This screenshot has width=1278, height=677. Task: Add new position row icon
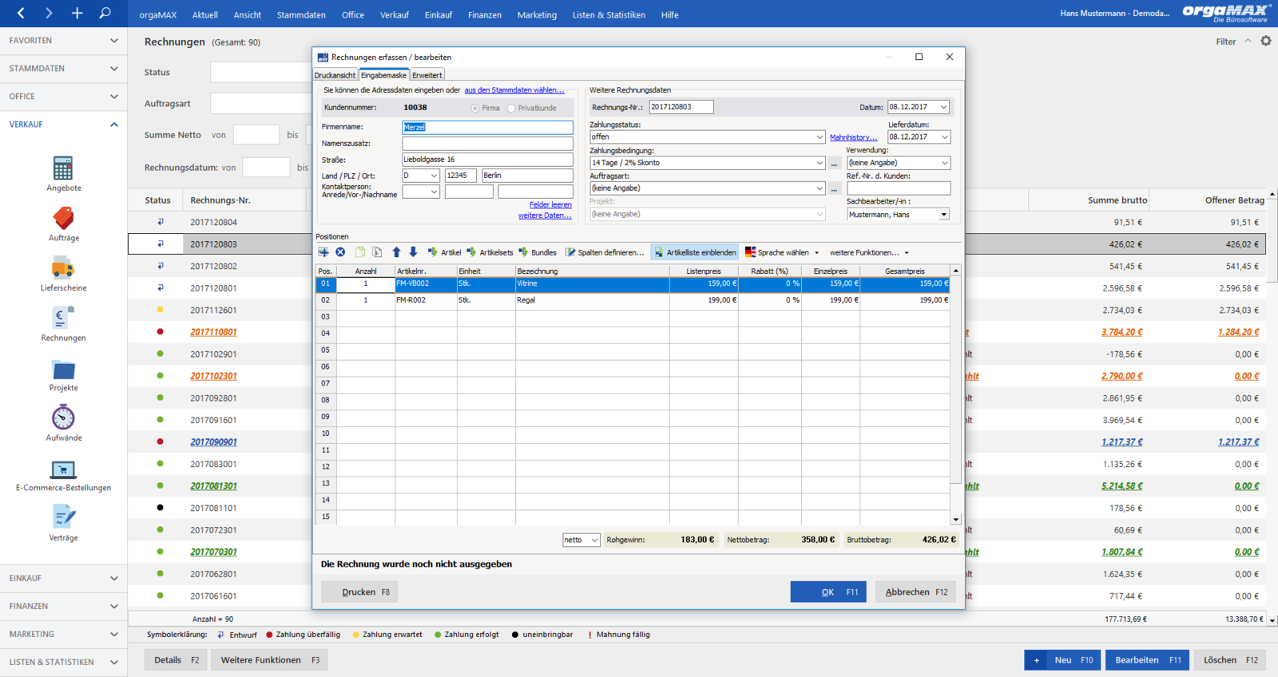click(323, 252)
